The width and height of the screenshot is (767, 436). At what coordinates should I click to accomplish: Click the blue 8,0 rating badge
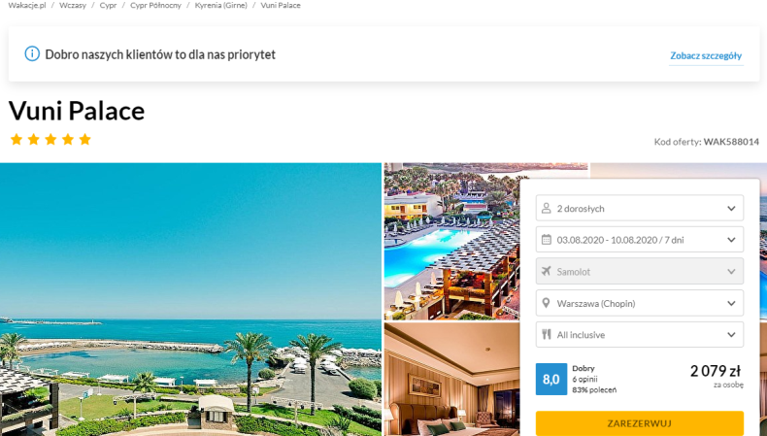click(551, 379)
